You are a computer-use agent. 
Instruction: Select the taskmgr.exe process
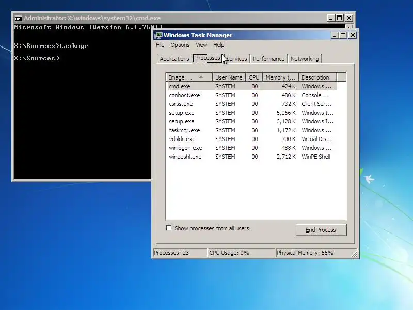tap(252, 130)
